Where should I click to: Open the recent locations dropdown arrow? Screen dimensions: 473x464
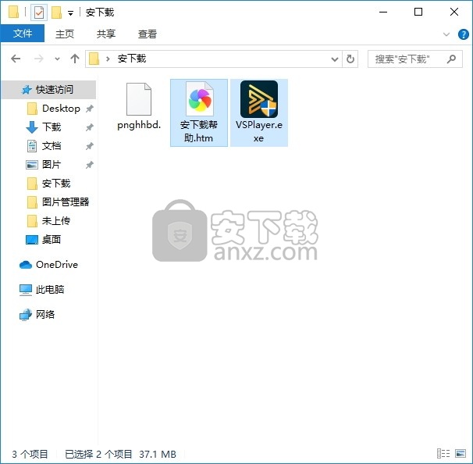coord(57,59)
